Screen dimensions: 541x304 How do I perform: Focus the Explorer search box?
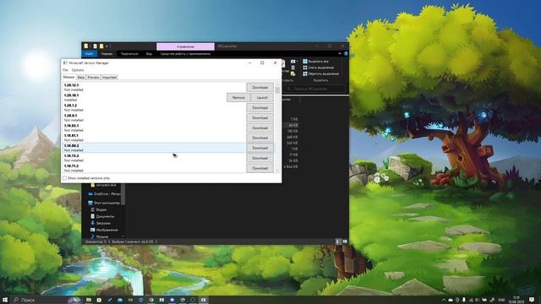[315, 89]
